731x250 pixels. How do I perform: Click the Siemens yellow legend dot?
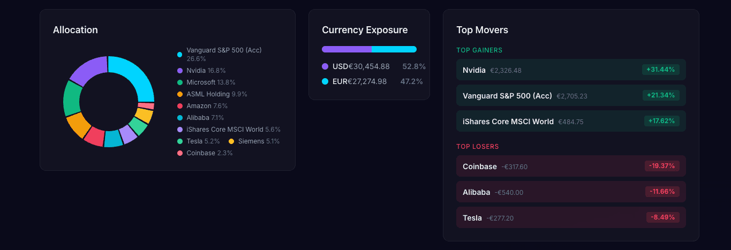pos(231,141)
